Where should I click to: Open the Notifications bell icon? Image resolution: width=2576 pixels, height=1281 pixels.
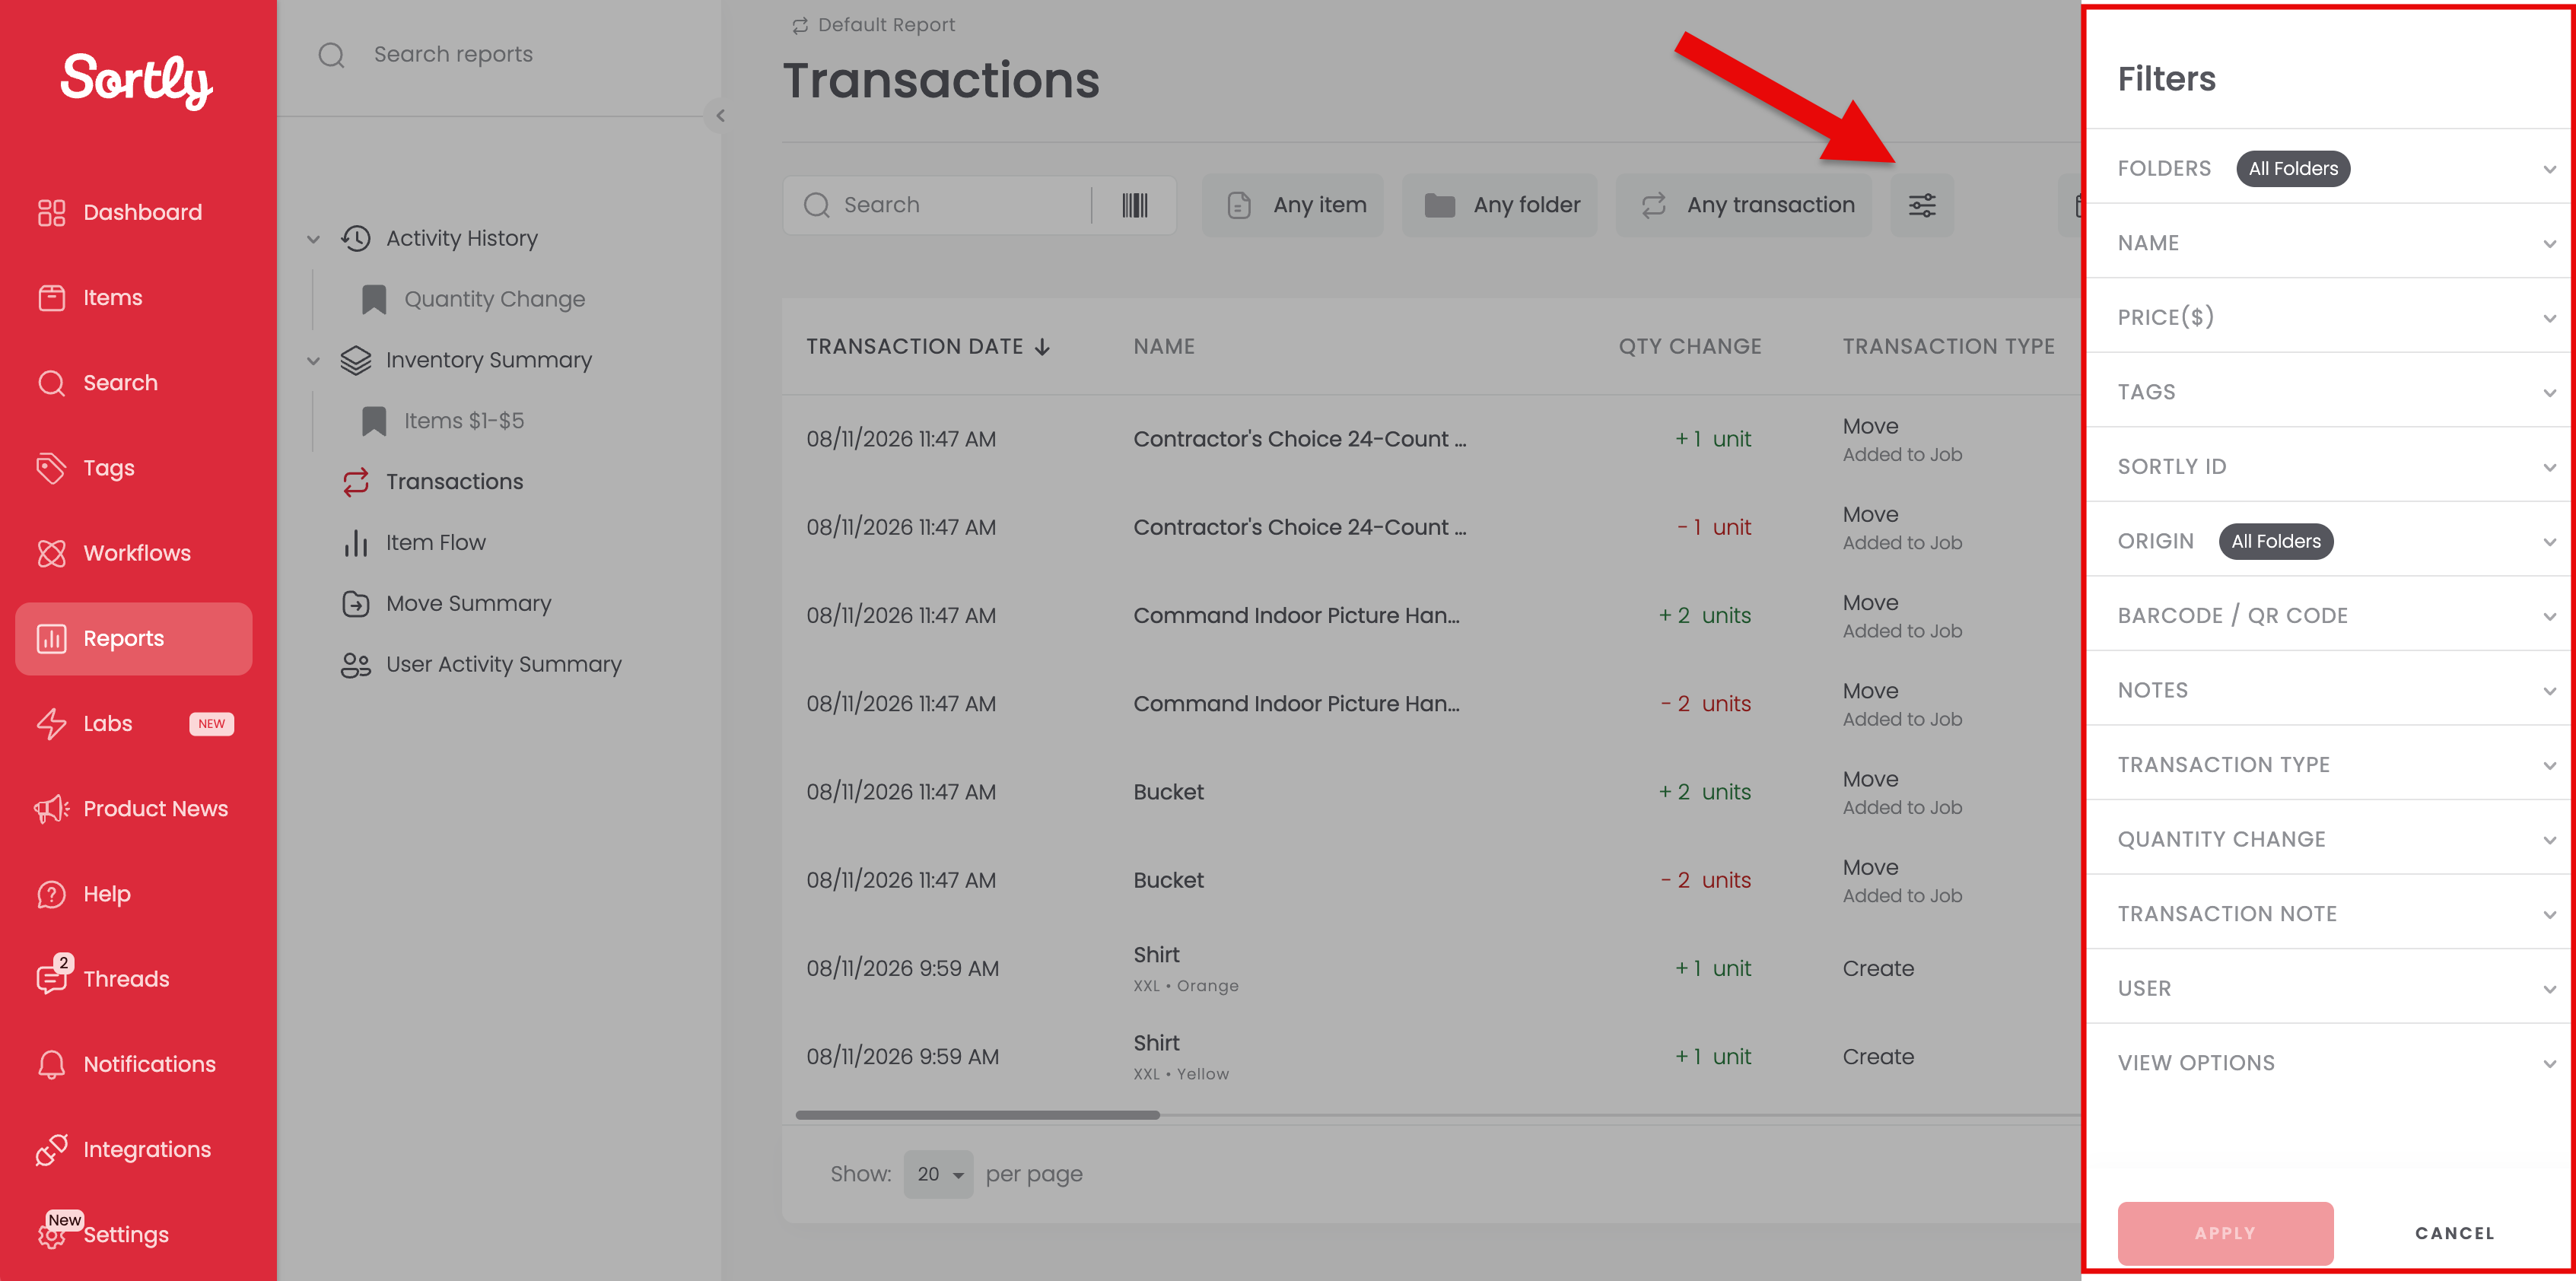pyautogui.click(x=51, y=1064)
